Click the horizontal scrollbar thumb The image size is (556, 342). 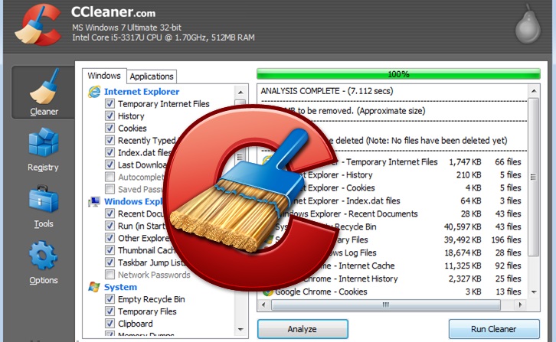point(386,305)
